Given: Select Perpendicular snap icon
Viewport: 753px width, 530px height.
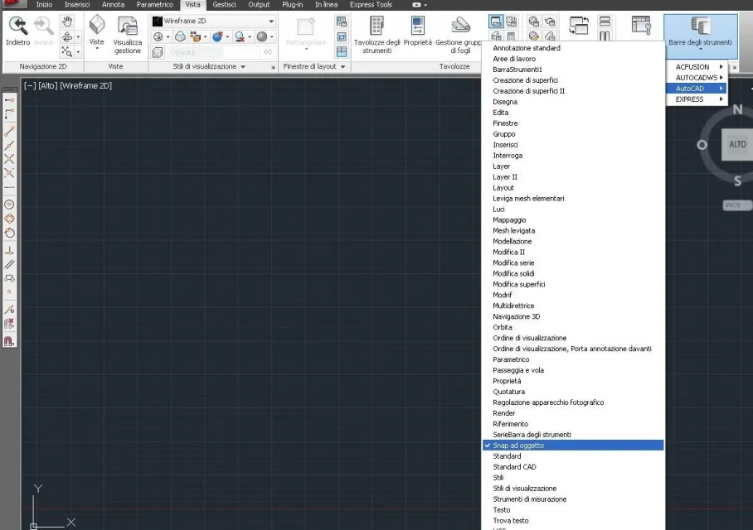Looking at the screenshot, I should coord(9,250).
